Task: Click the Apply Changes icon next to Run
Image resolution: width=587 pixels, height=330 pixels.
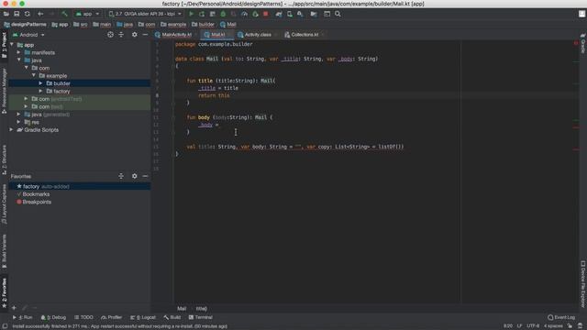Action: [202, 14]
